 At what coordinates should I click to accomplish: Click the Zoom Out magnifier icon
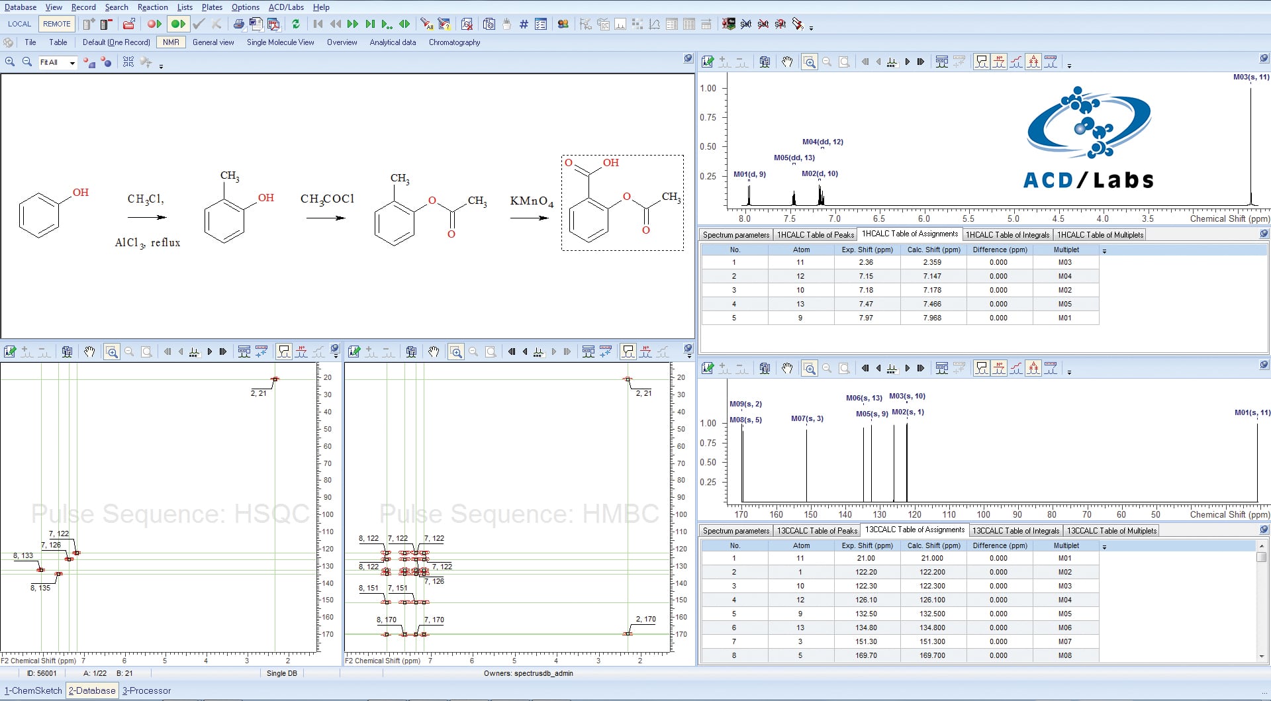[x=827, y=62]
